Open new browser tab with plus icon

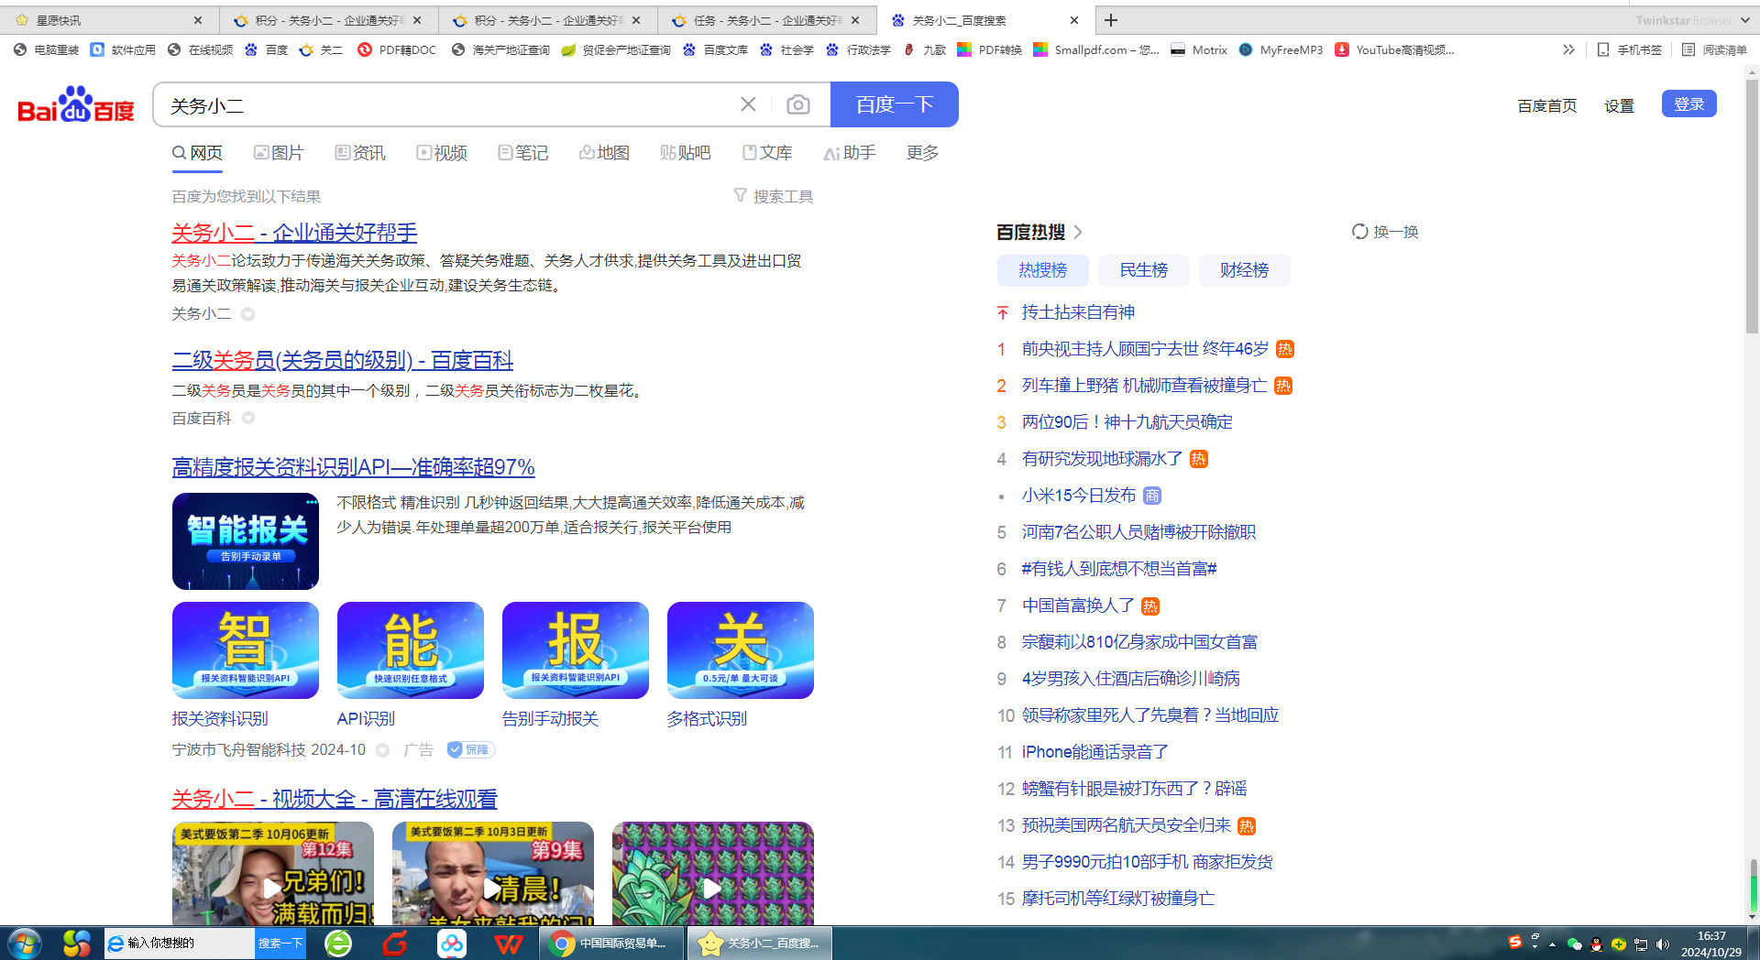1111,20
